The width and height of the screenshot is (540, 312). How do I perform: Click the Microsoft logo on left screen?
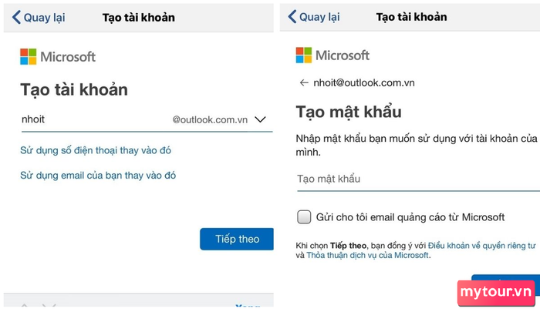coord(58,57)
